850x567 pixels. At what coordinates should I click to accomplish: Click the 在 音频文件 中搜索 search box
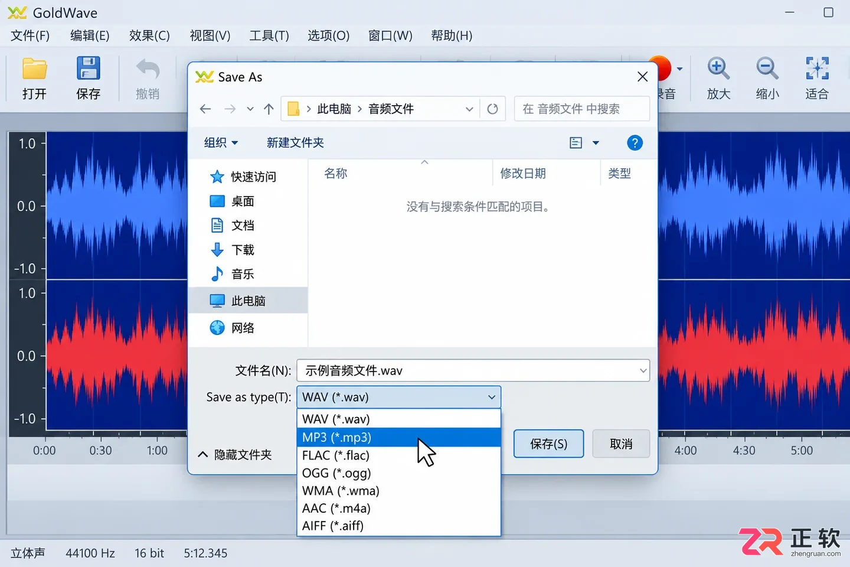coord(582,109)
